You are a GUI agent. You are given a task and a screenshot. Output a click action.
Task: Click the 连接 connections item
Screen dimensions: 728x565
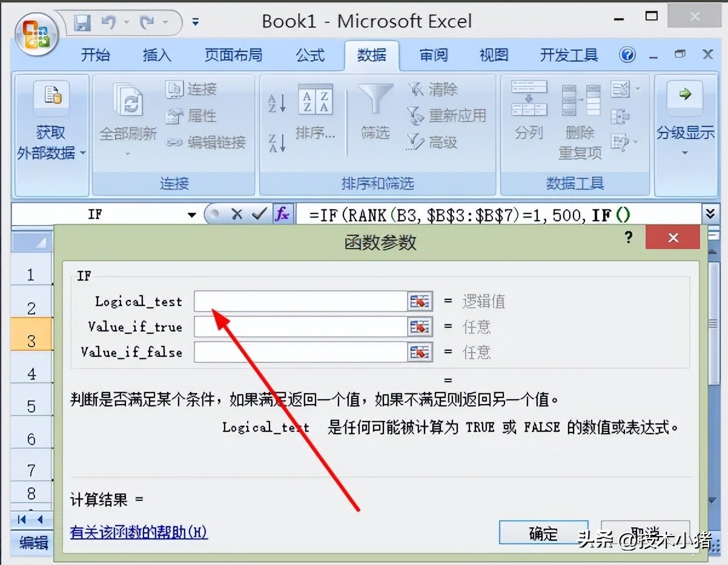pos(191,90)
